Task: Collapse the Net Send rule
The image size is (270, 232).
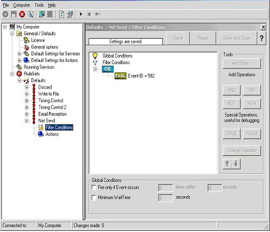Action: [27, 121]
